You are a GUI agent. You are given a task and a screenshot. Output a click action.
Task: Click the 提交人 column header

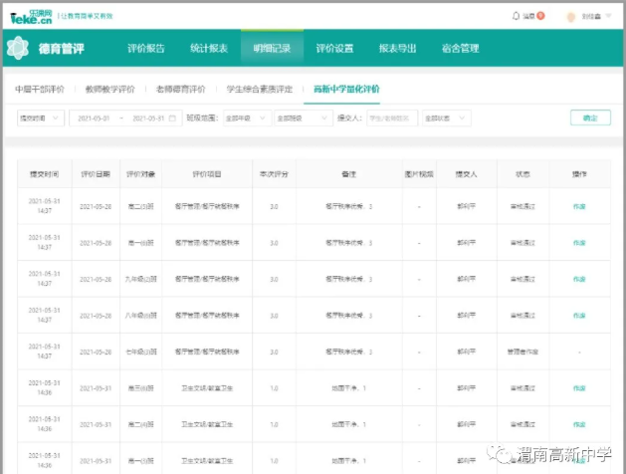coord(467,174)
